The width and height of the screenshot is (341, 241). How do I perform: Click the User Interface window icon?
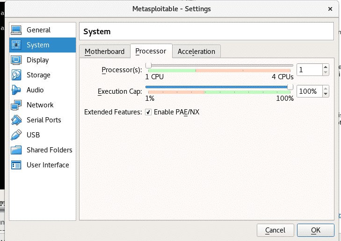tap(16, 165)
